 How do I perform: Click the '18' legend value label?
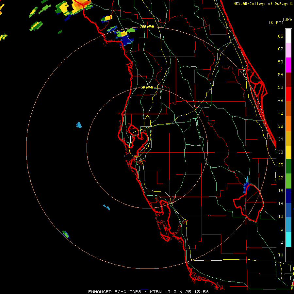point(281,191)
